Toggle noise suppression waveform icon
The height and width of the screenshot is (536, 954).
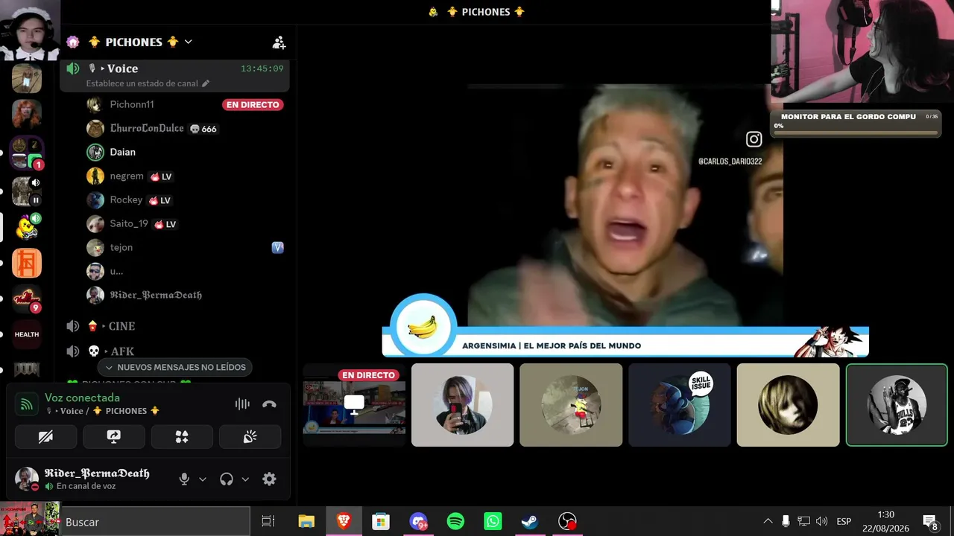tap(242, 403)
